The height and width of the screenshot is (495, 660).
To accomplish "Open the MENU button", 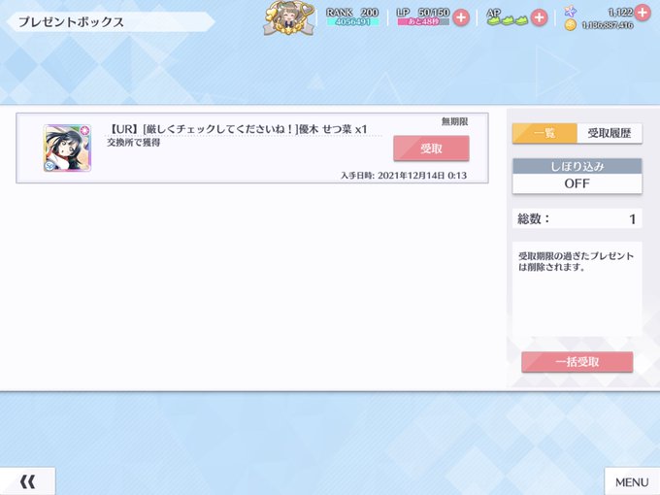I will (x=632, y=481).
